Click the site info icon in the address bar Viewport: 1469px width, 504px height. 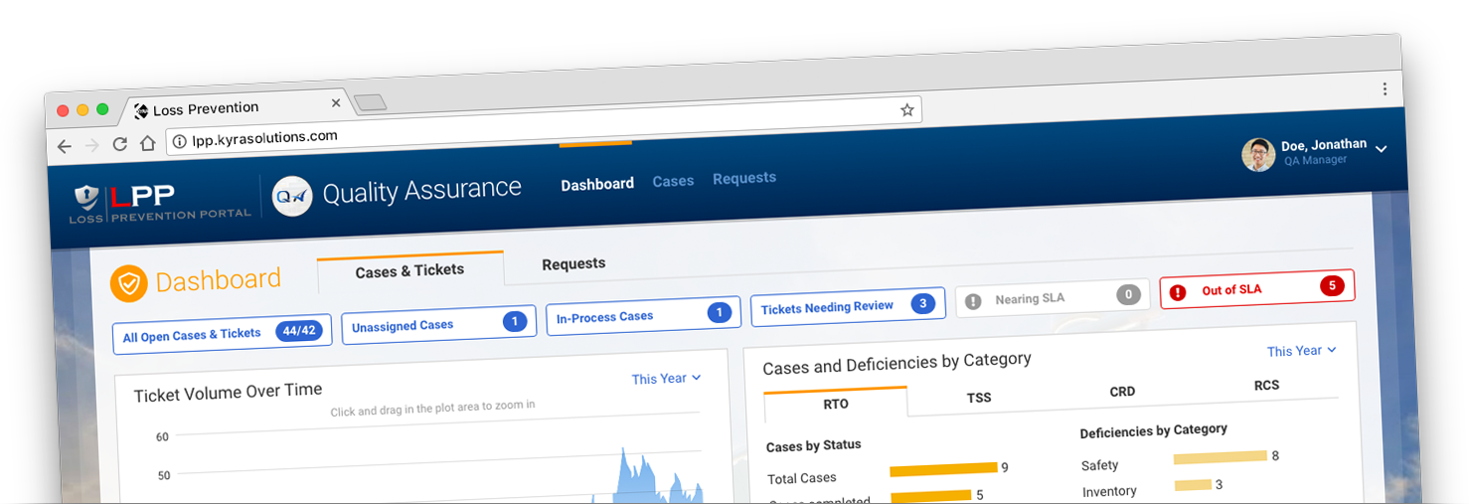pyautogui.click(x=180, y=141)
